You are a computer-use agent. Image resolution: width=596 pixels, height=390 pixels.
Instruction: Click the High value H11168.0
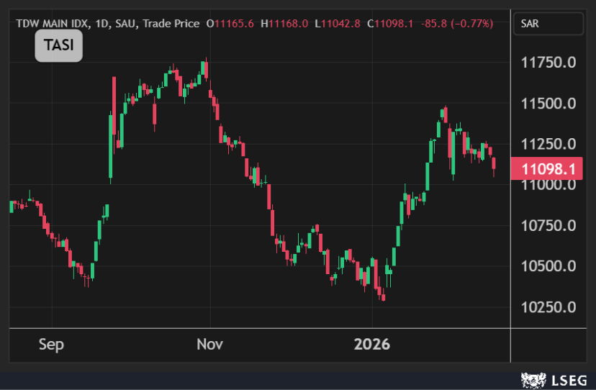tap(284, 24)
